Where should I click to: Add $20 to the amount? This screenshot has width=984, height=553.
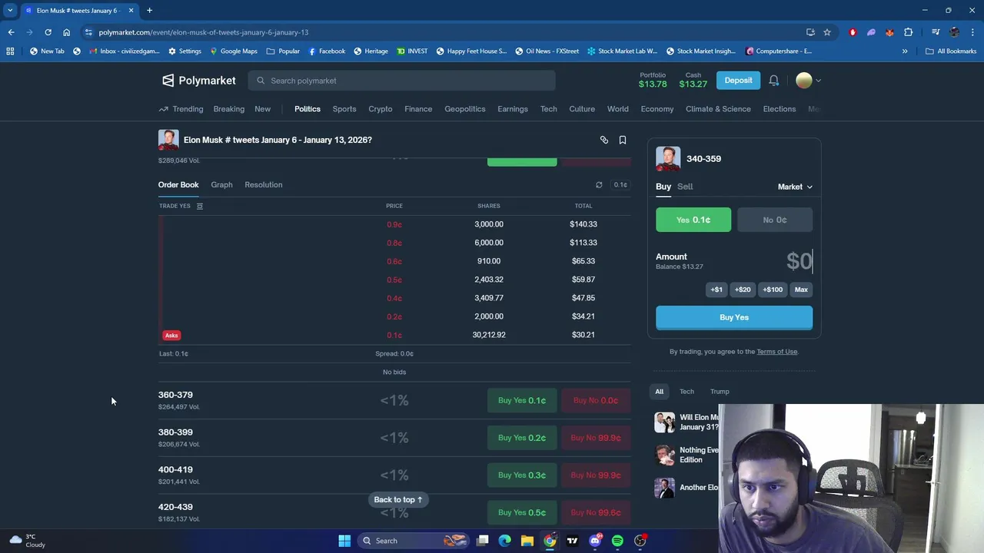click(x=743, y=290)
